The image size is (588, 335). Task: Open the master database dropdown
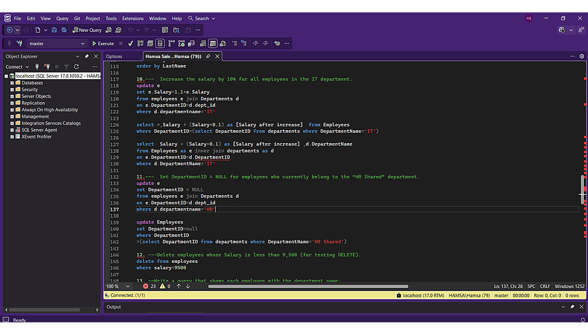coord(82,43)
